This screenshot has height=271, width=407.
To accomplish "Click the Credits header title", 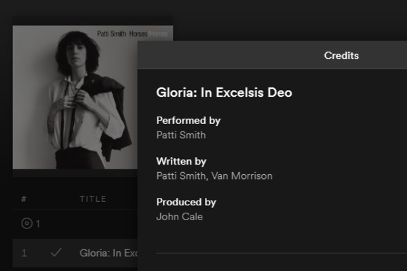I will [341, 56].
